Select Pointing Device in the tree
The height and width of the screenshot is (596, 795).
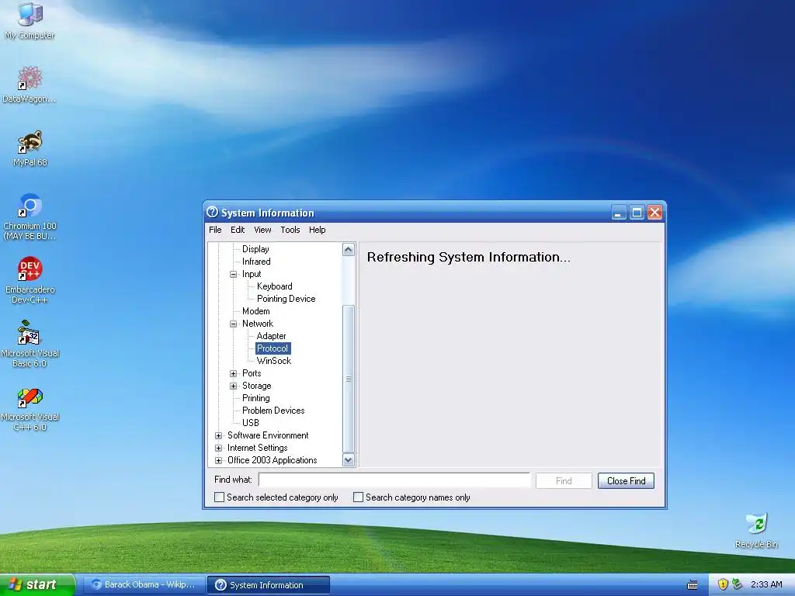[286, 299]
